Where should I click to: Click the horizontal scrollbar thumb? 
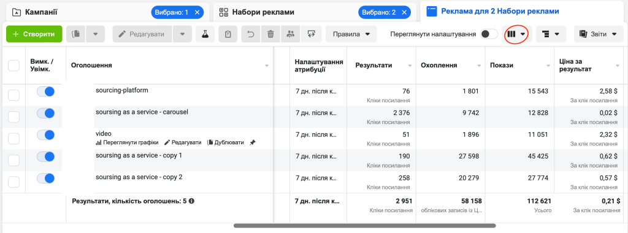(364, 226)
